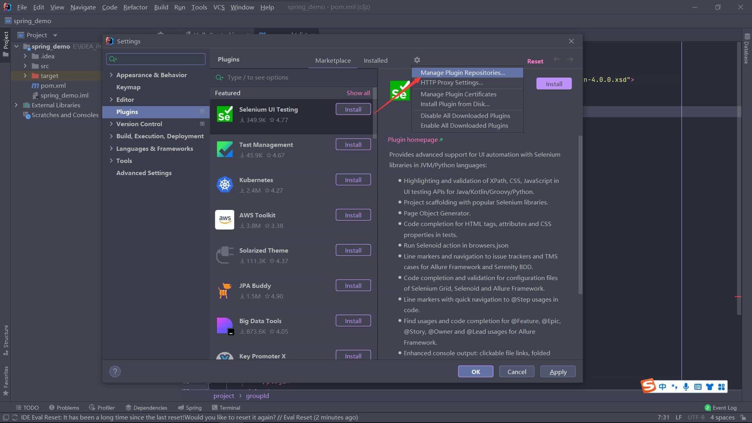This screenshot has width=752, height=423.
Task: Expand the Editor settings group
Action: coord(111,99)
